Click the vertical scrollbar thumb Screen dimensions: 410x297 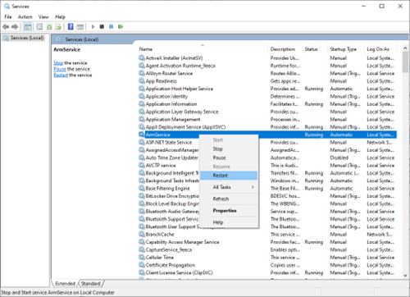405,62
